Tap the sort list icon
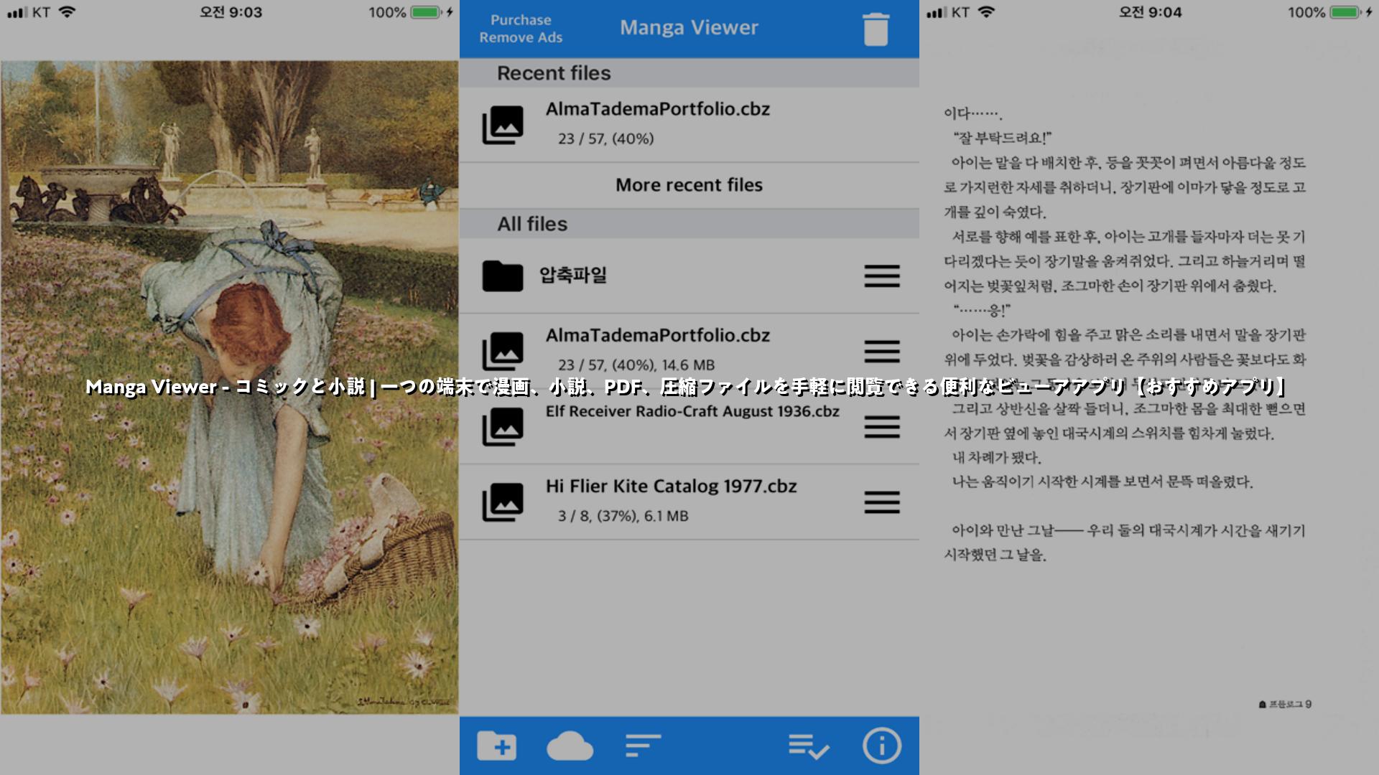The width and height of the screenshot is (1379, 775). click(643, 746)
